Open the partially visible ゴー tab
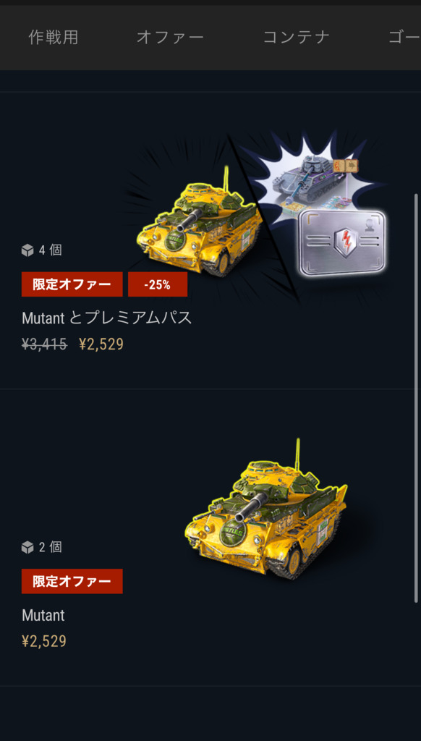The height and width of the screenshot is (741, 421). (x=404, y=38)
